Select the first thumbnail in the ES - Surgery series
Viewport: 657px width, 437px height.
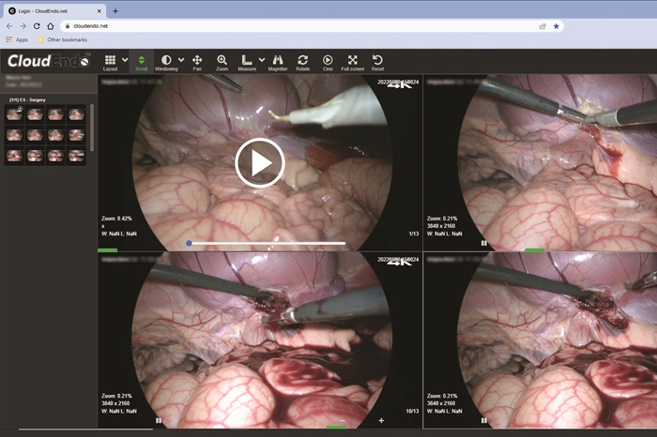coord(14,114)
